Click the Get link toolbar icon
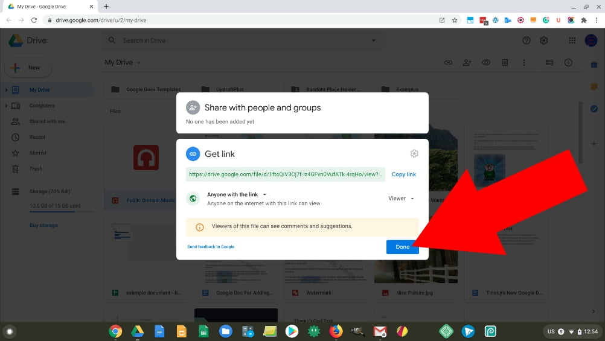Screen dimensions: 605x341 (x=448, y=63)
